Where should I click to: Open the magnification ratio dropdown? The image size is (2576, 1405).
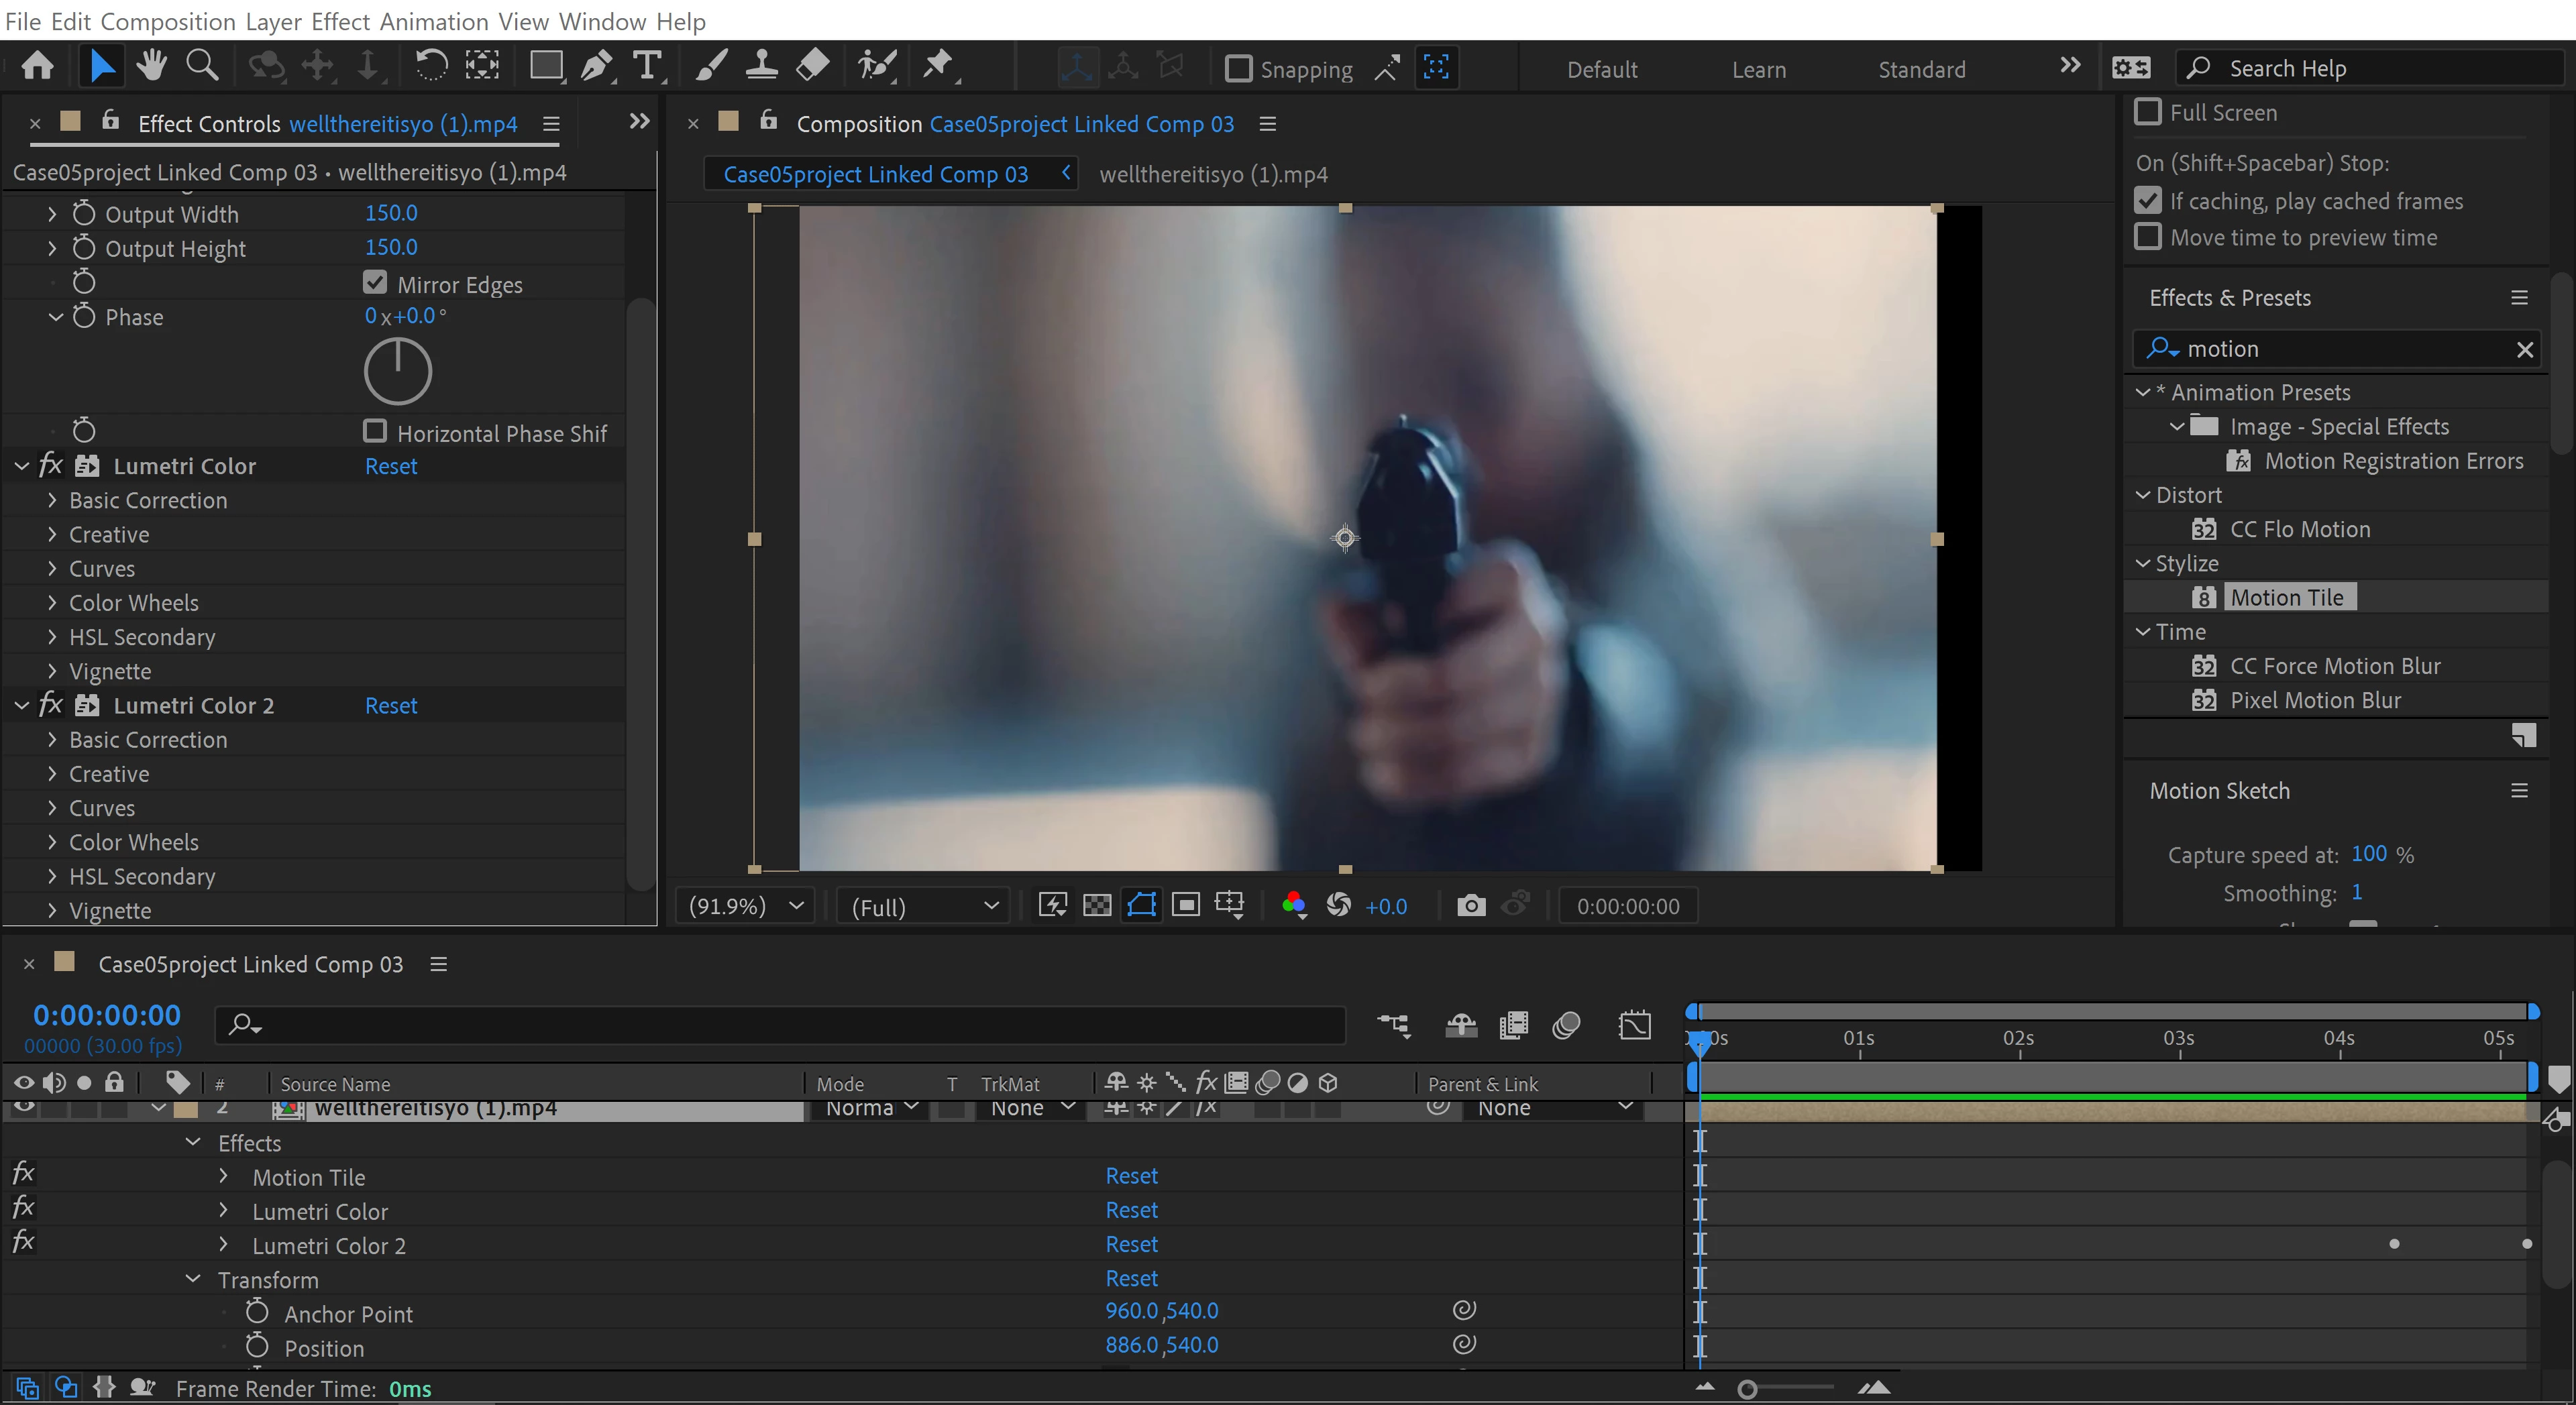745,906
